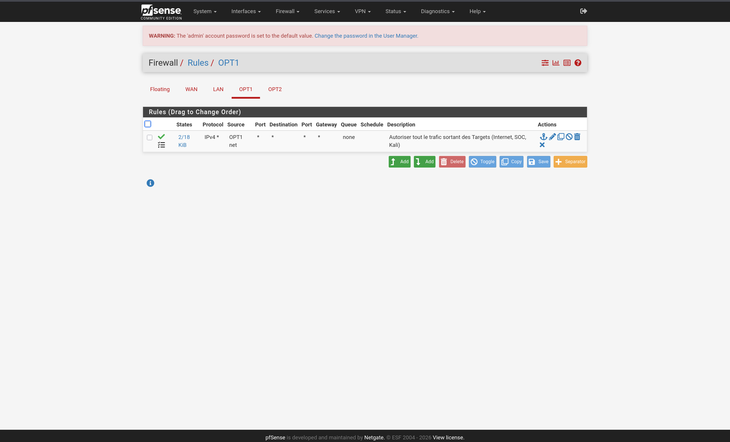Click the Schedule column header
730x442 pixels.
pyautogui.click(x=372, y=124)
